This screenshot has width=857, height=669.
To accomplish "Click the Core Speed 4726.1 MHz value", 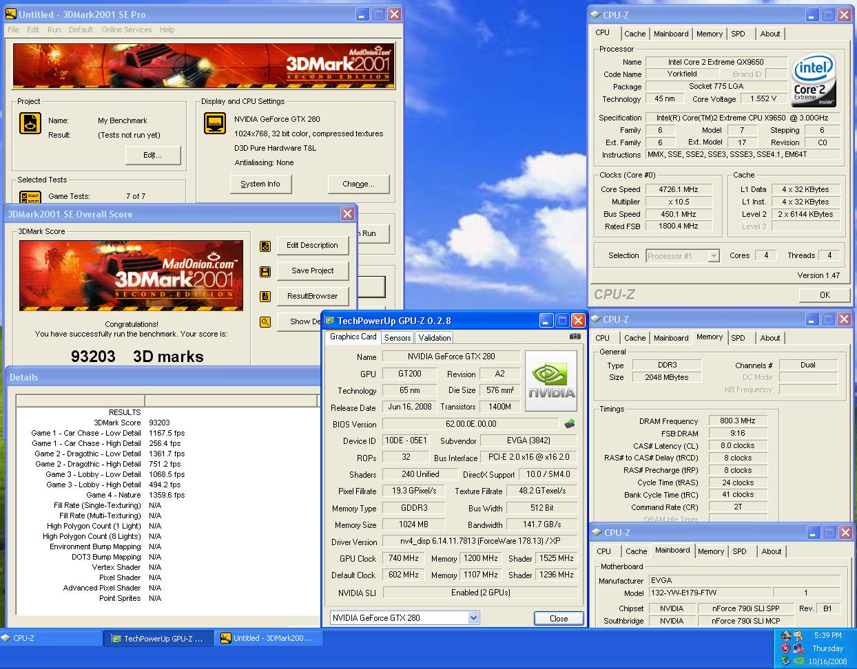I will pyautogui.click(x=678, y=189).
